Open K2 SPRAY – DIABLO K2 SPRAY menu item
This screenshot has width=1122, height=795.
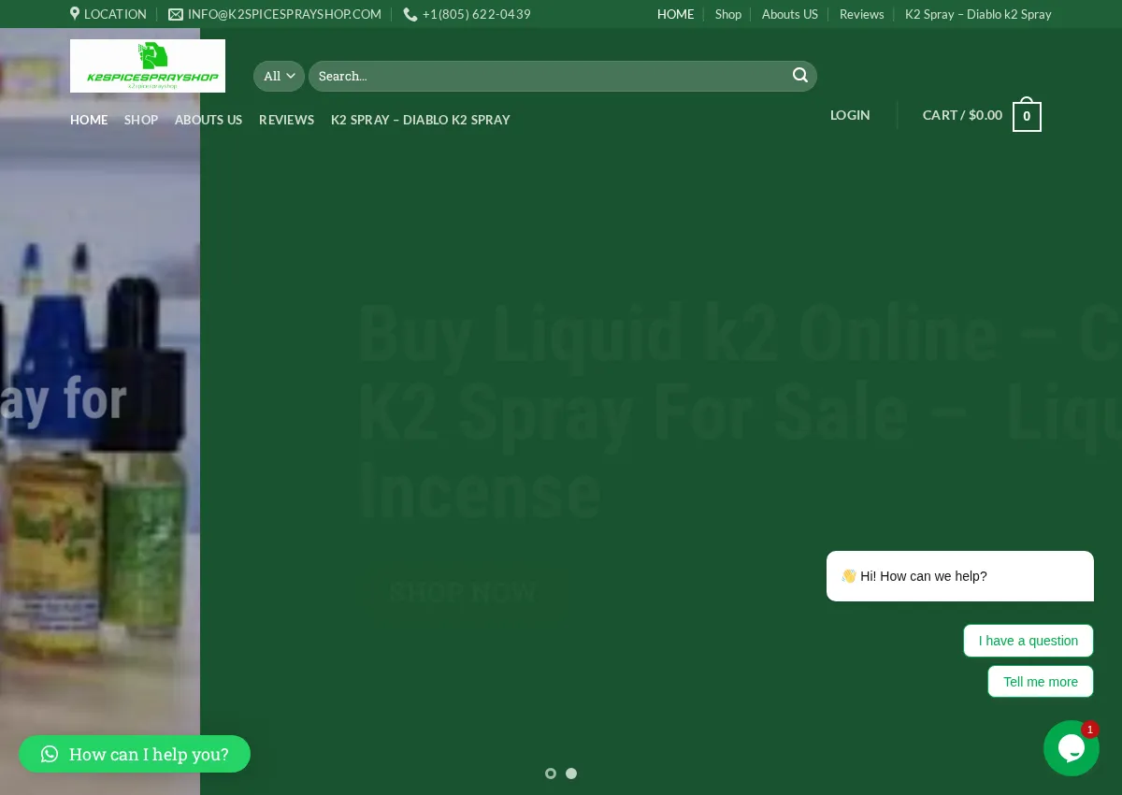pos(421,120)
